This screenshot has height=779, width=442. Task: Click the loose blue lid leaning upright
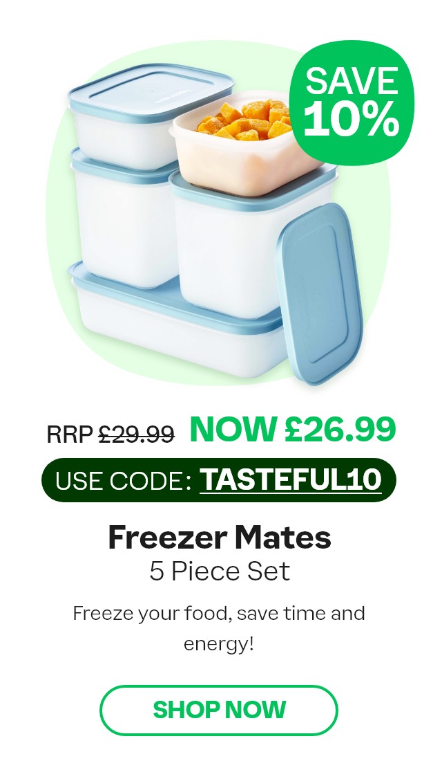(x=320, y=294)
